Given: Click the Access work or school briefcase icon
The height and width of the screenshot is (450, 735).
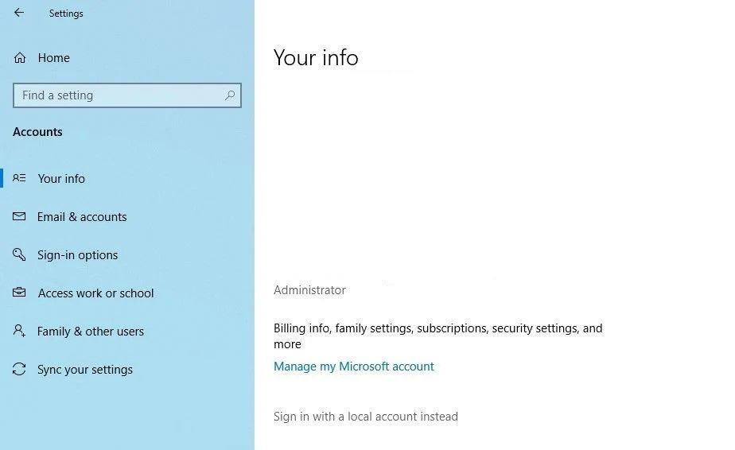Looking at the screenshot, I should pyautogui.click(x=20, y=293).
